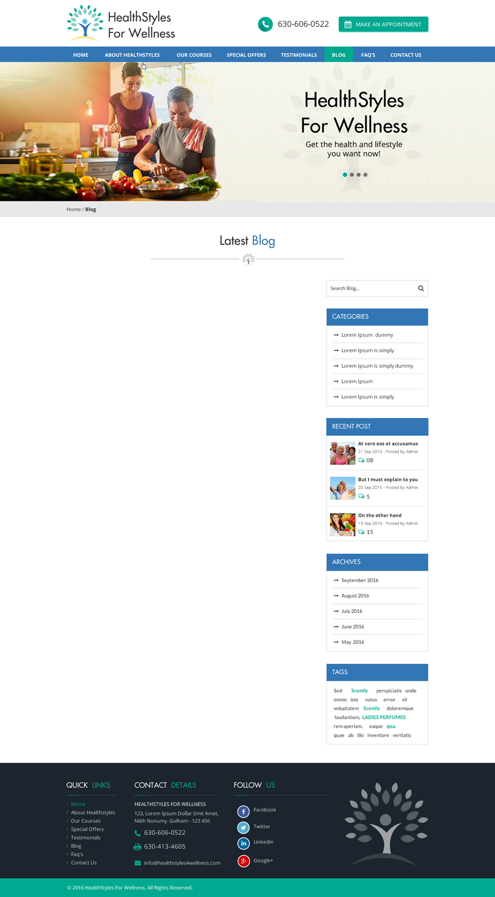Click the Google+ icon under Follow Us
Image resolution: width=495 pixels, height=897 pixels.
tap(243, 861)
